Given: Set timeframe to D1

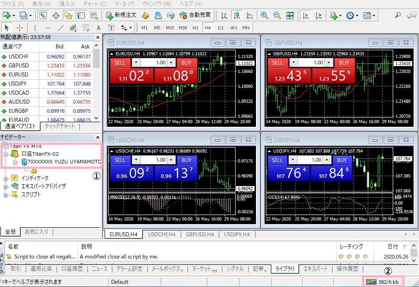Looking at the screenshot, I should 221,28.
